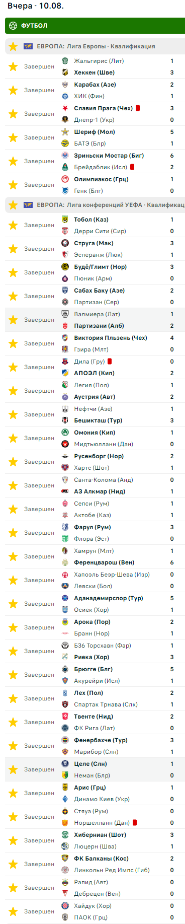This screenshot has width=185, height=924.
Task: Open Europa League Qualification league header
Action: 95,46
